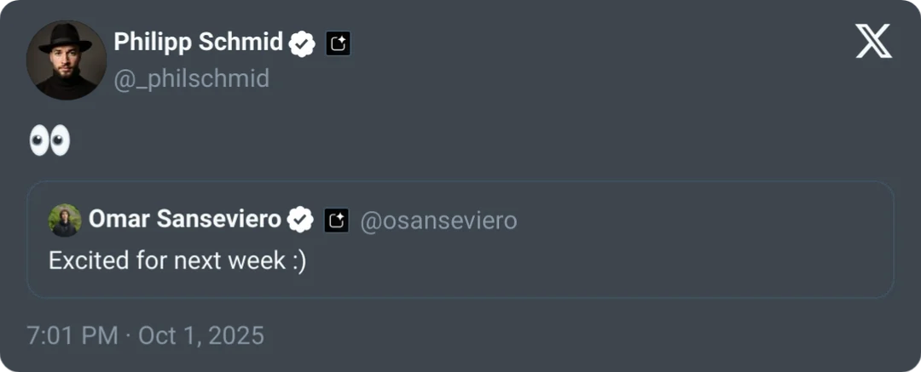Click the 7:01 PM timestamp
Image resolution: width=921 pixels, height=372 pixels.
coord(72,335)
